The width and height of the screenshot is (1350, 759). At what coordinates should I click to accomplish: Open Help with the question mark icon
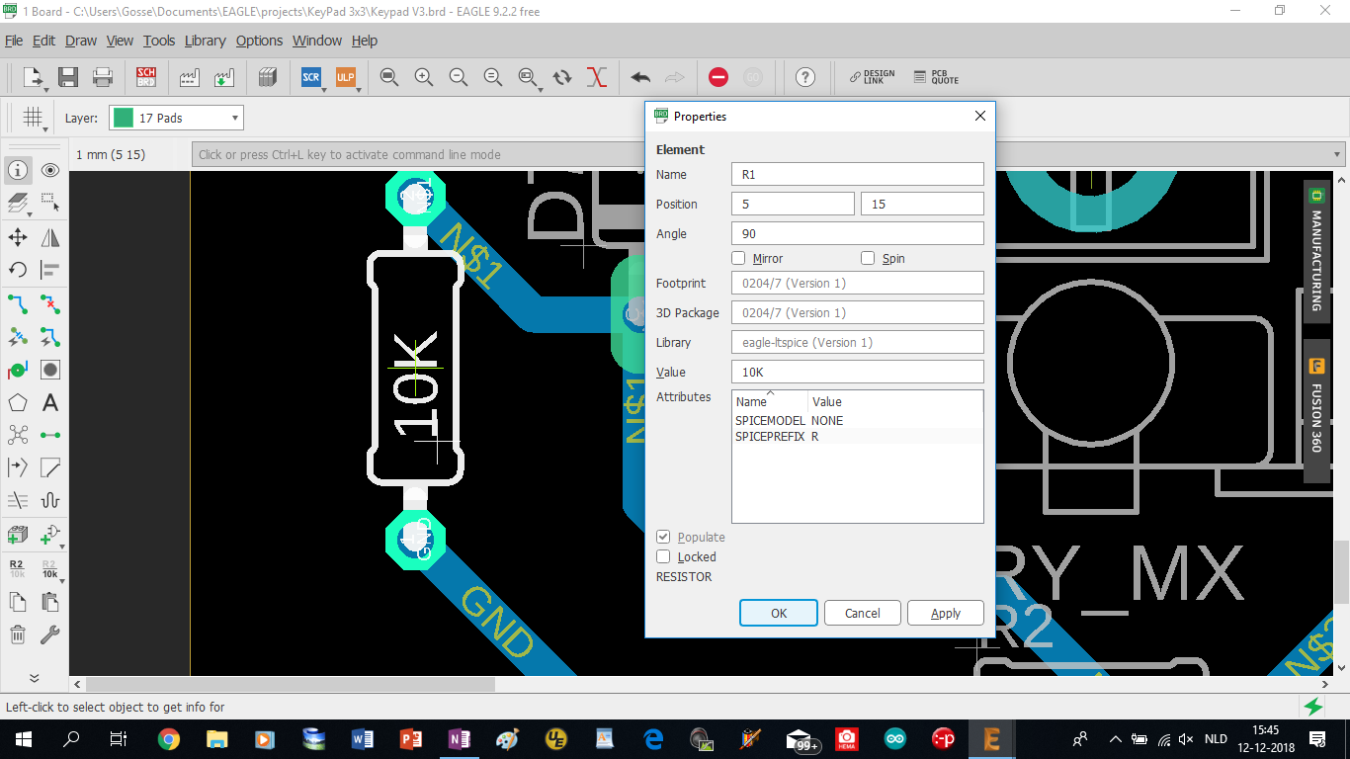pos(805,77)
